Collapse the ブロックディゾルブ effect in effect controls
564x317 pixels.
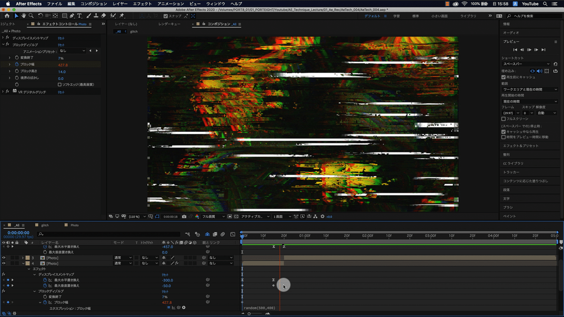[3, 44]
